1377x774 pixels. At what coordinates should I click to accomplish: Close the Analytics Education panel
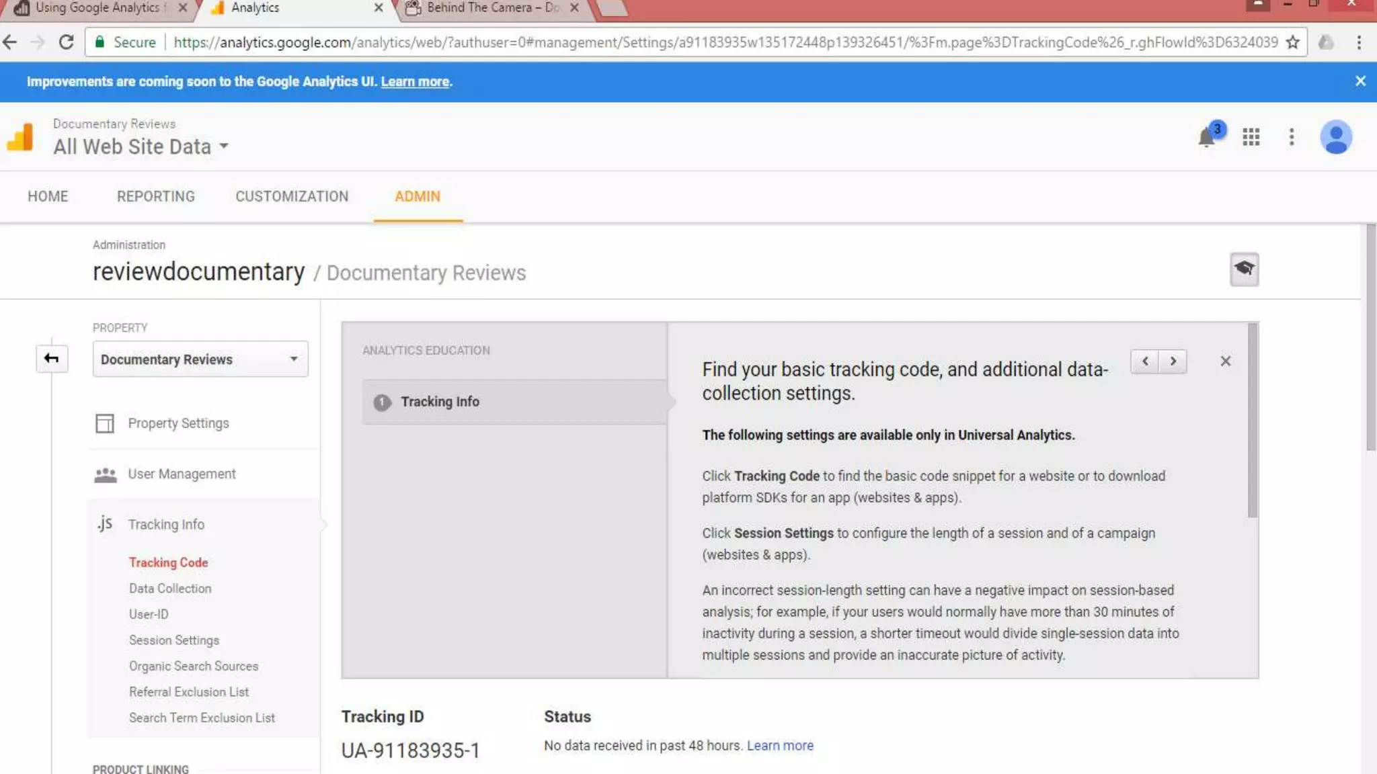(1225, 361)
